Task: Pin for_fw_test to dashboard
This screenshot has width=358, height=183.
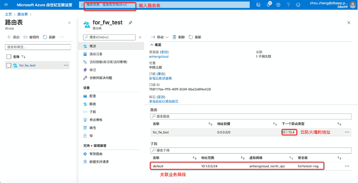Action: 131,23
